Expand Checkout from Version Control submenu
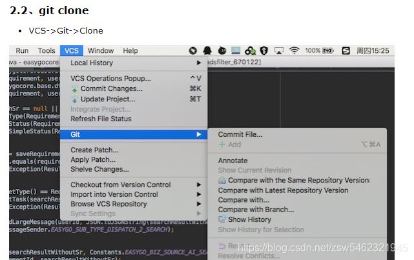414x260 pixels. 199,185
